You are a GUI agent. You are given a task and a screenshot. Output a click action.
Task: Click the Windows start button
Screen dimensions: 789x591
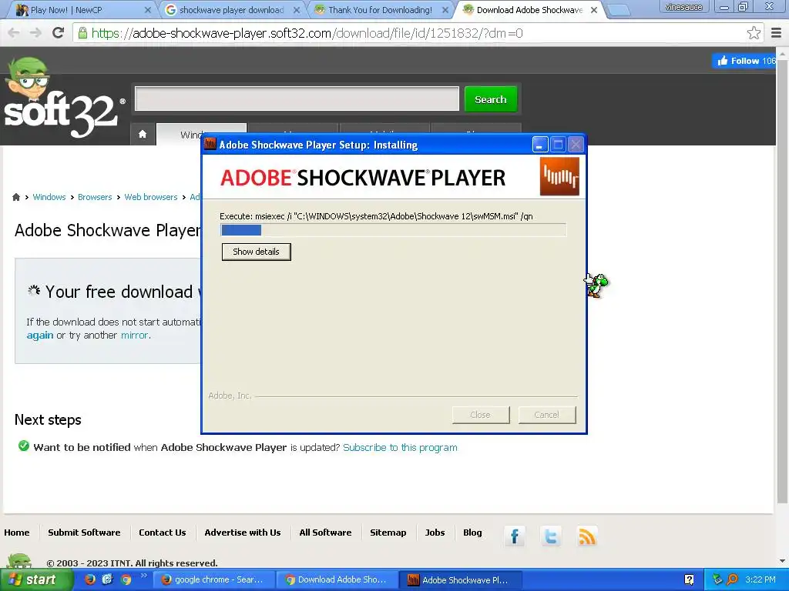(x=35, y=579)
